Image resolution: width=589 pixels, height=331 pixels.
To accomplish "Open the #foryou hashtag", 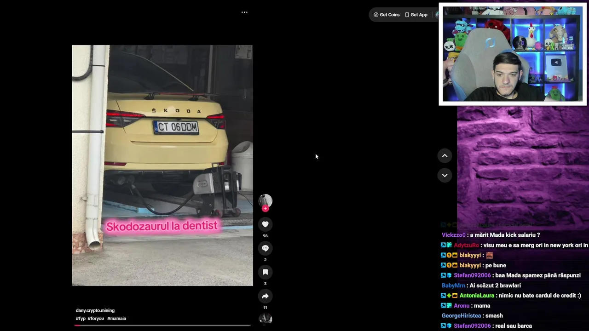I will point(96,318).
